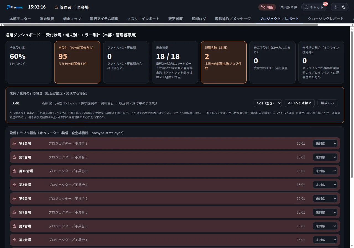Open the 第7会場 未対応 status dropdown

pyautogui.click(x=325, y=212)
